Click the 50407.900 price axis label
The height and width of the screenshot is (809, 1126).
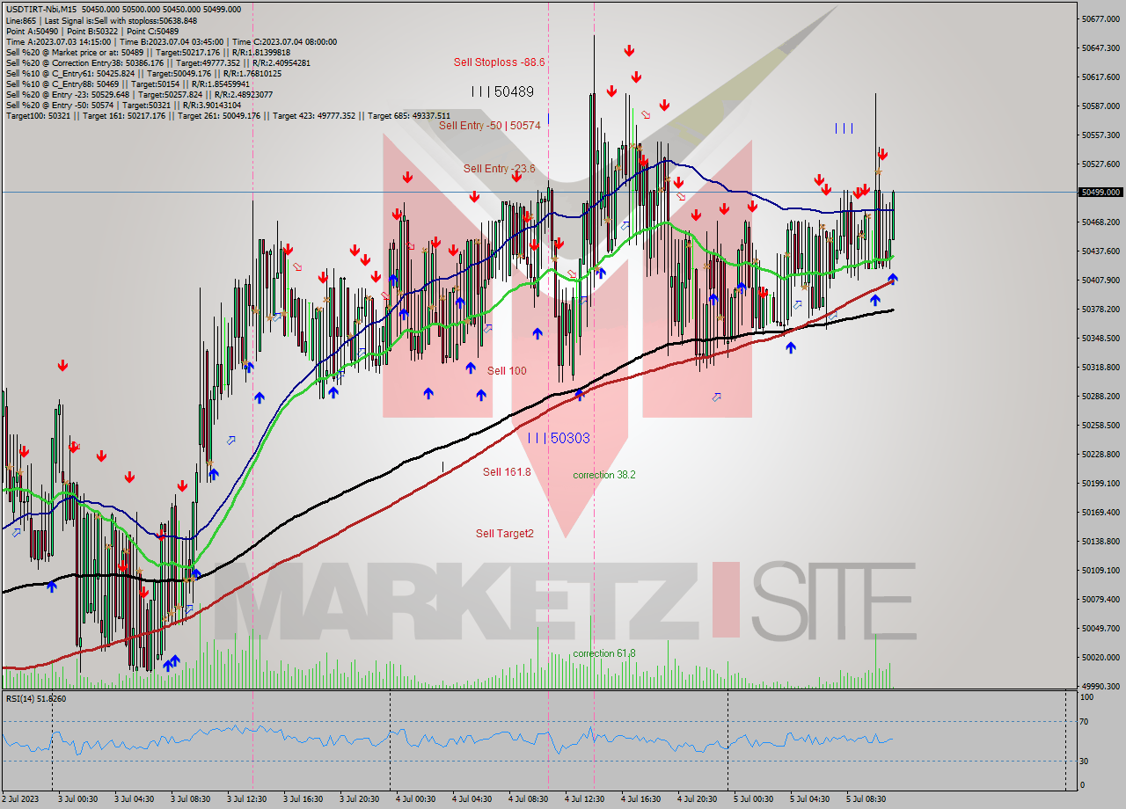[1100, 280]
